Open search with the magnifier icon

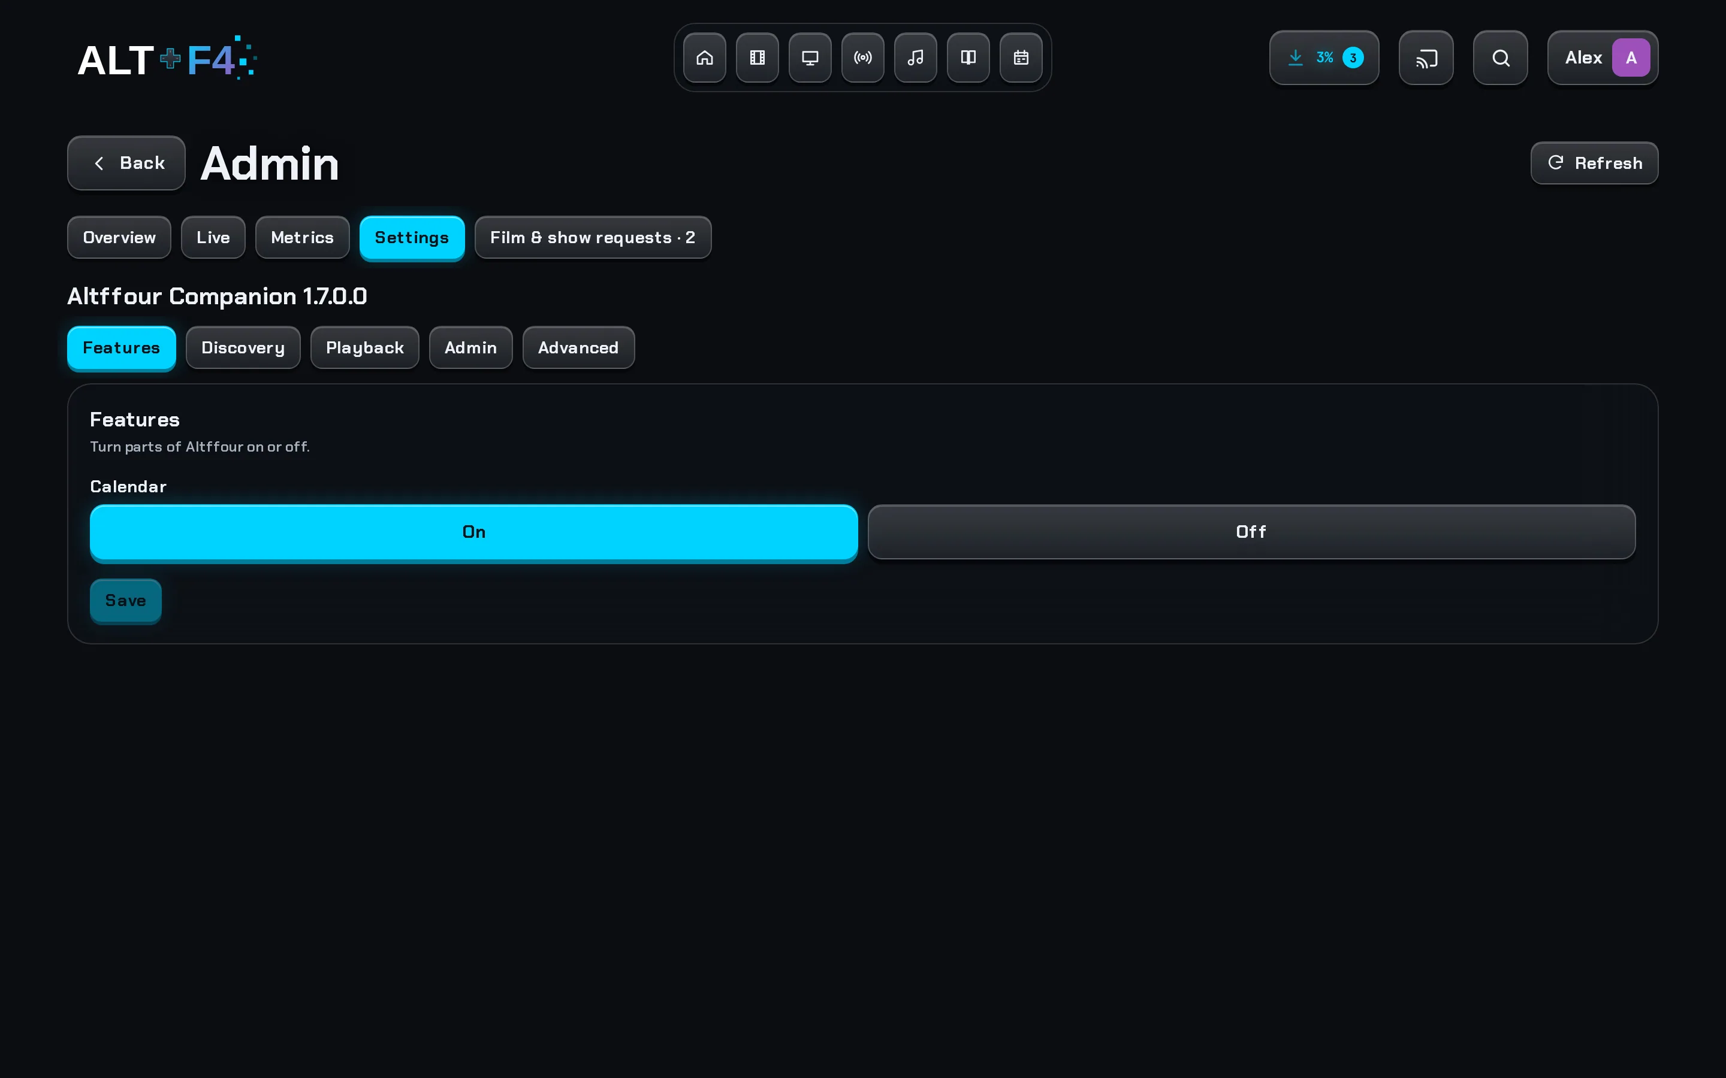pyautogui.click(x=1500, y=57)
